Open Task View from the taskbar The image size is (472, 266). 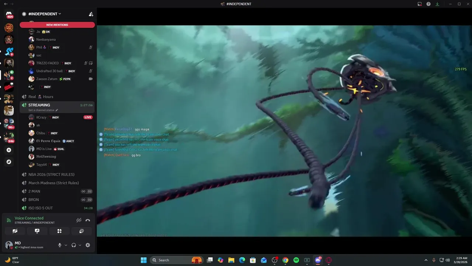pyautogui.click(x=210, y=260)
